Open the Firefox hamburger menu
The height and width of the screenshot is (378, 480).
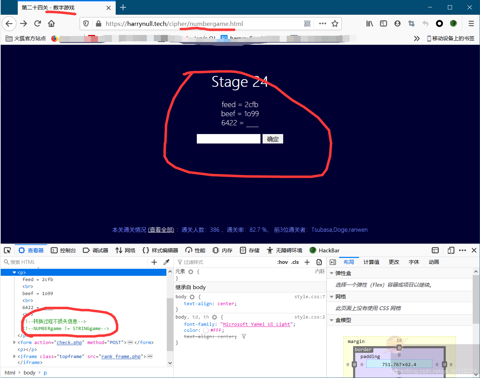tap(471, 24)
